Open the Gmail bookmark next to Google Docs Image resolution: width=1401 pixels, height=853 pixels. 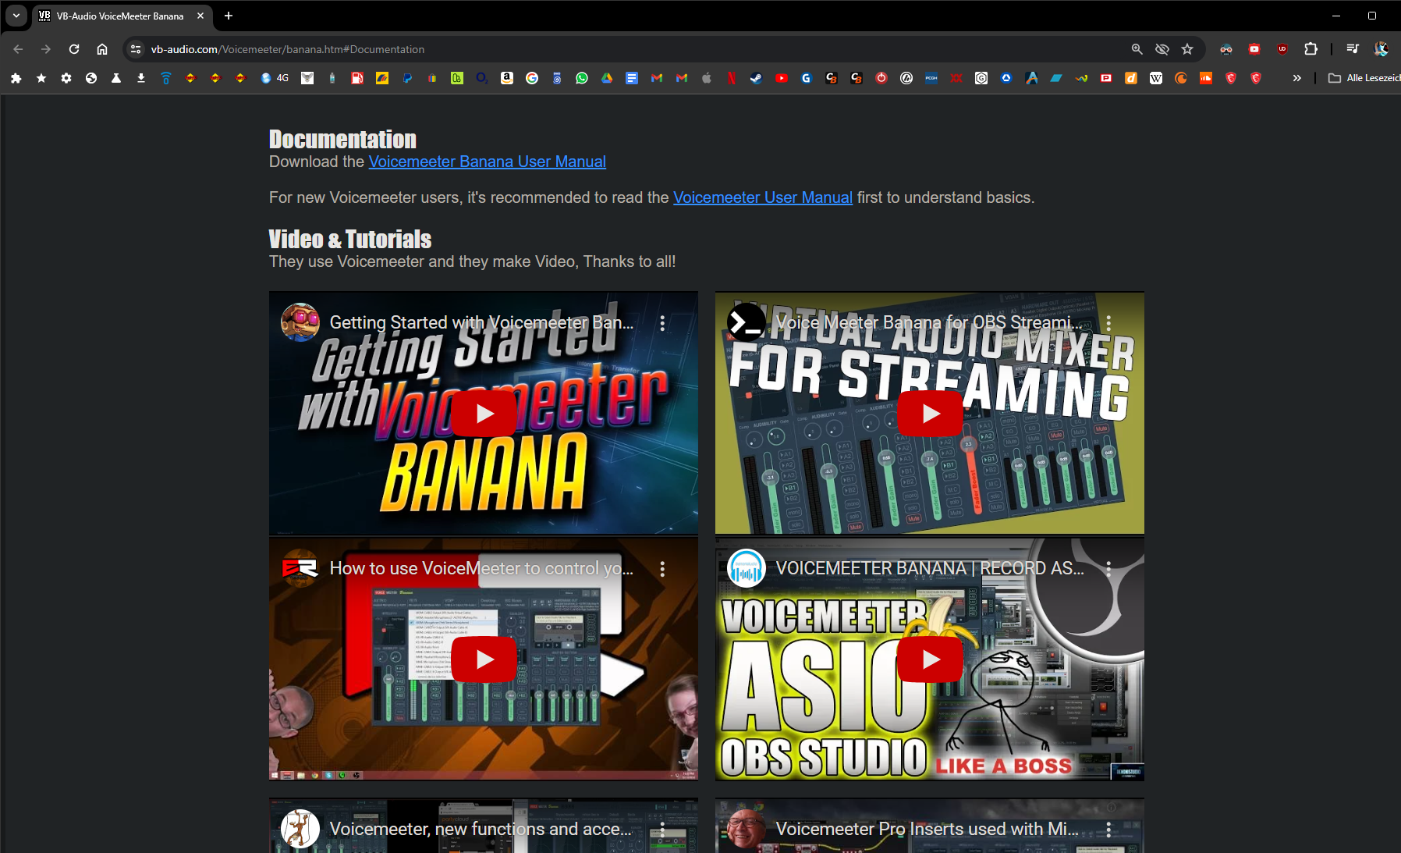click(x=657, y=78)
